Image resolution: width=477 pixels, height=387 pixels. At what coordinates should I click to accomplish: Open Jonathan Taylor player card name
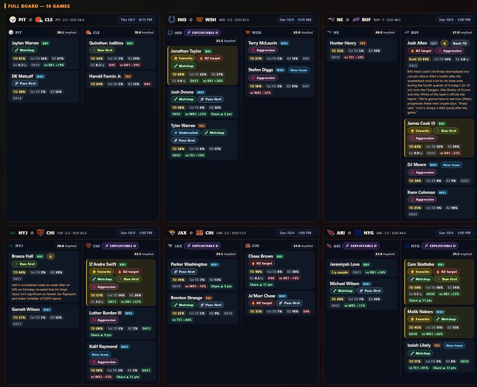186,51
